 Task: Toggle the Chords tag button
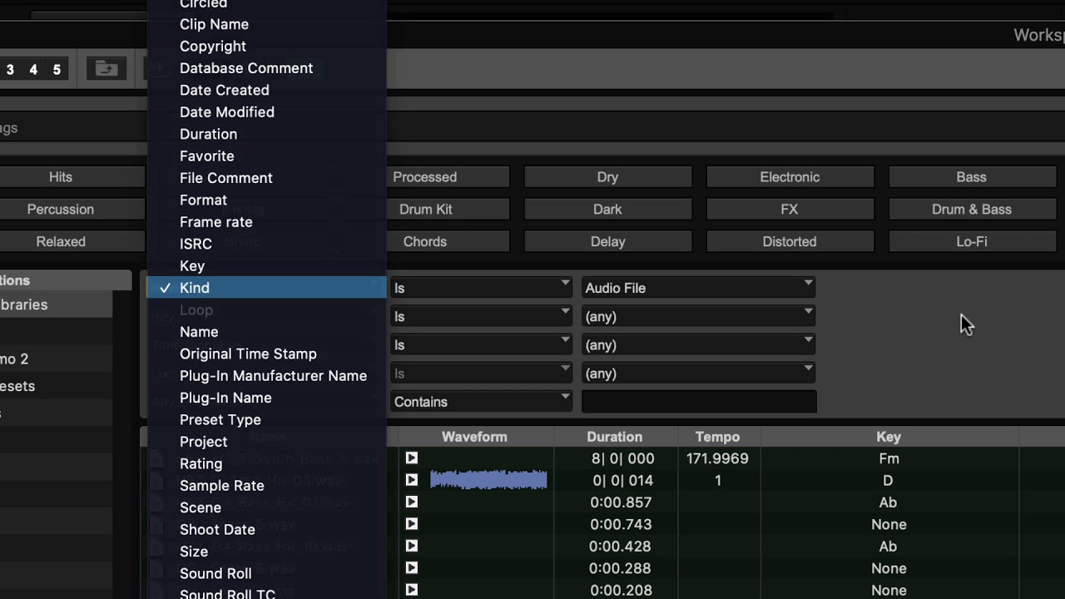[x=448, y=242]
